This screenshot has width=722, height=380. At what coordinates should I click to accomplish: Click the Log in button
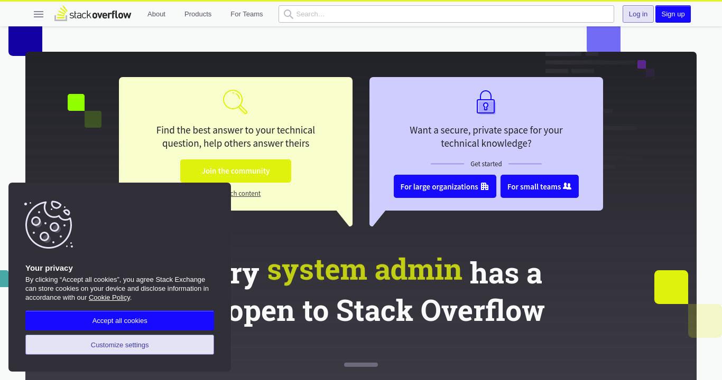pos(638,14)
